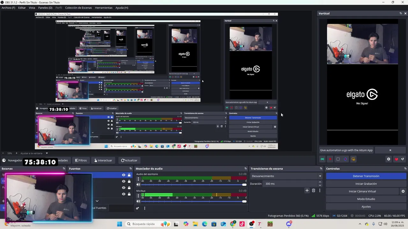Open the Archivo menu
Viewport: 408px width, 229px height.
pos(8,8)
